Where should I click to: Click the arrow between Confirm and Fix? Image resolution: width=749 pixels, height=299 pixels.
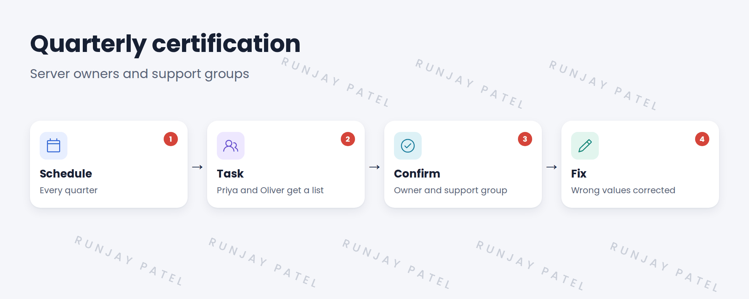pos(552,167)
